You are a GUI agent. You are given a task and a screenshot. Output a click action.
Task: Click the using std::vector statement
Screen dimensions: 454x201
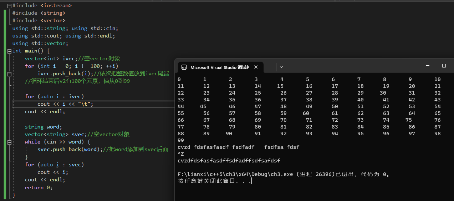click(x=40, y=44)
